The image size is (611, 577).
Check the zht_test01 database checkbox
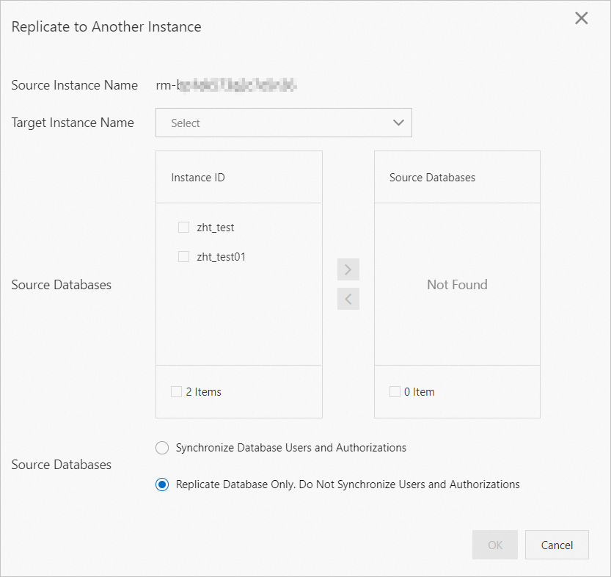[x=183, y=257]
